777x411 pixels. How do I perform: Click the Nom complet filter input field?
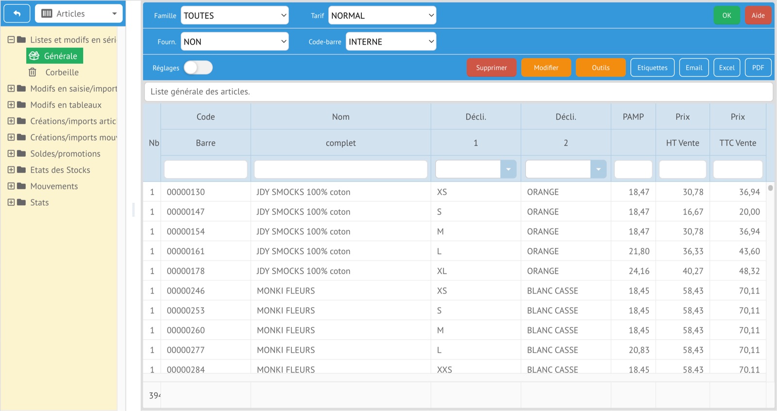pyautogui.click(x=340, y=169)
